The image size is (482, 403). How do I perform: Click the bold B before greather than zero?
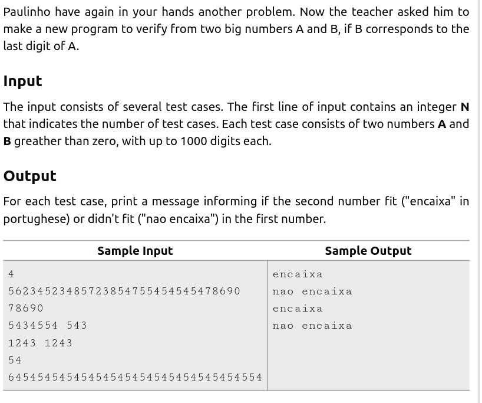pyautogui.click(x=7, y=141)
